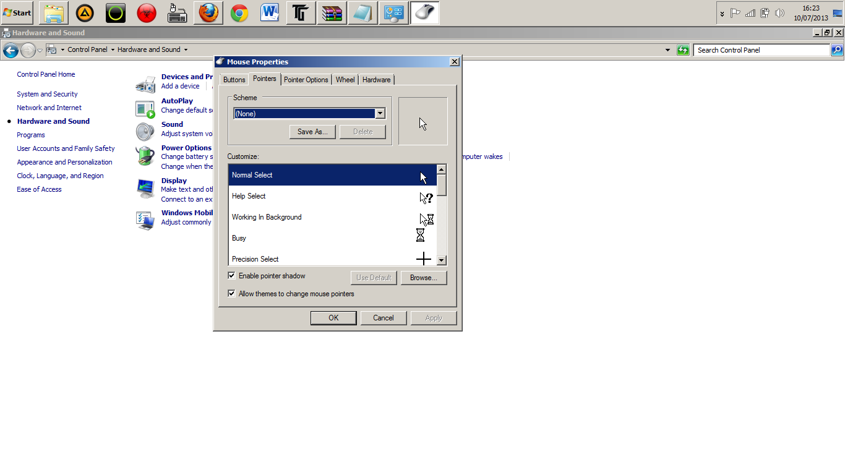The height and width of the screenshot is (475, 845).
Task: Focus the Search Control Panel field
Action: (x=761, y=50)
